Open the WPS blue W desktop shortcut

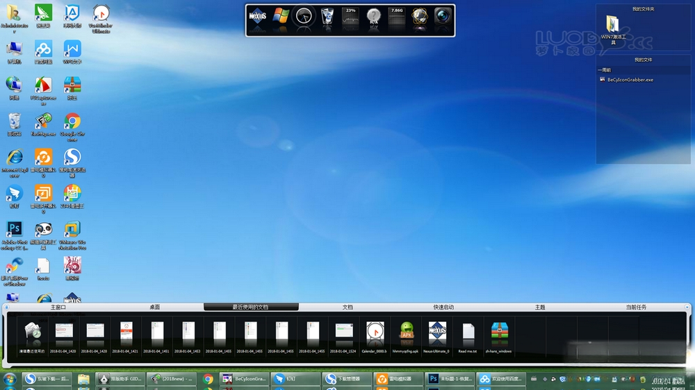point(72,51)
